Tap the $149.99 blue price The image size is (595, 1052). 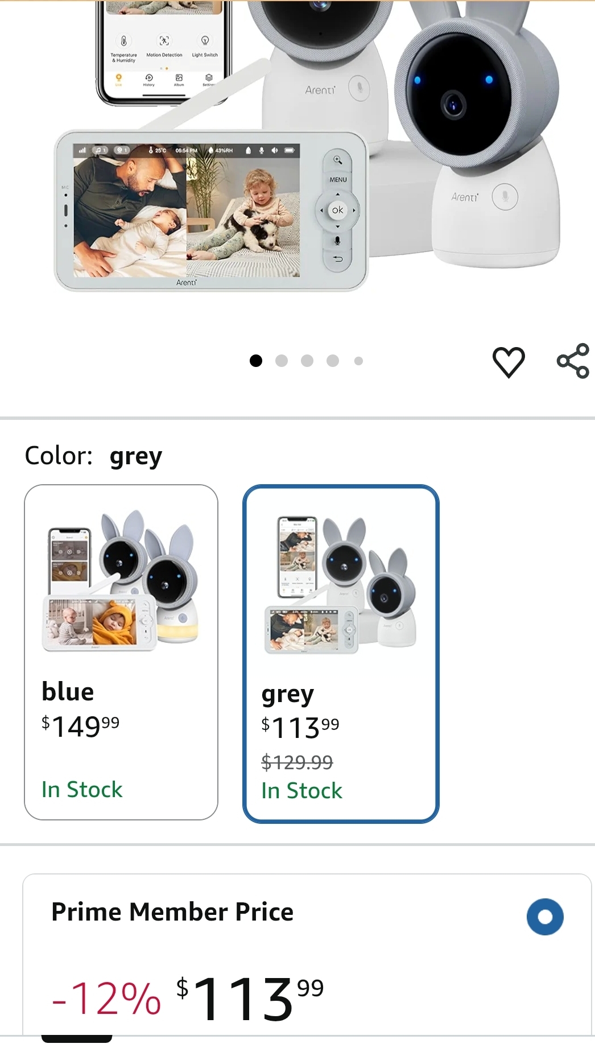pos(81,726)
